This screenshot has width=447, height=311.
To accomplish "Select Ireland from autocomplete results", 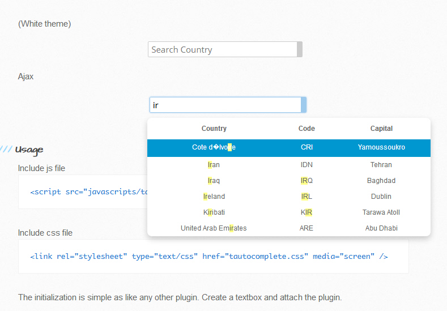I will pos(214,197).
